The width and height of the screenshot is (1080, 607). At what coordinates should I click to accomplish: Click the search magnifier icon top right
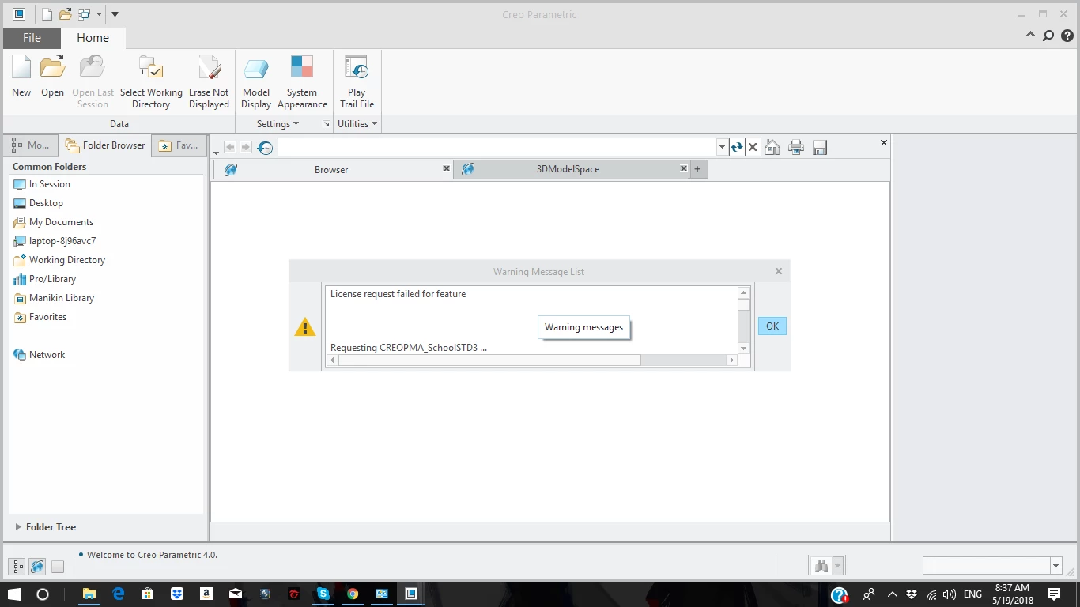click(1048, 36)
